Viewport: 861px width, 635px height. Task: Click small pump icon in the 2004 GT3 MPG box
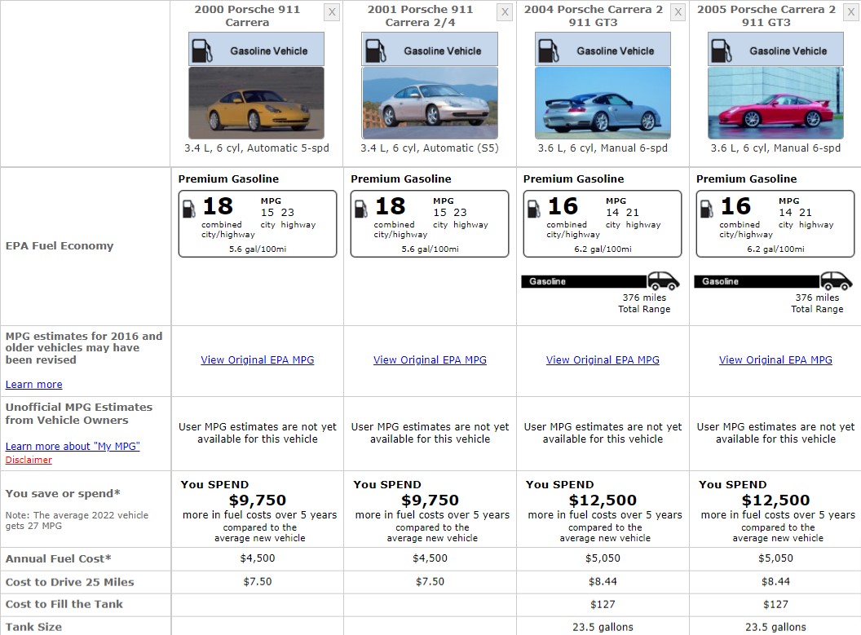click(x=533, y=209)
